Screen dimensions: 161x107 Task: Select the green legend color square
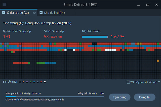tap(30, 82)
